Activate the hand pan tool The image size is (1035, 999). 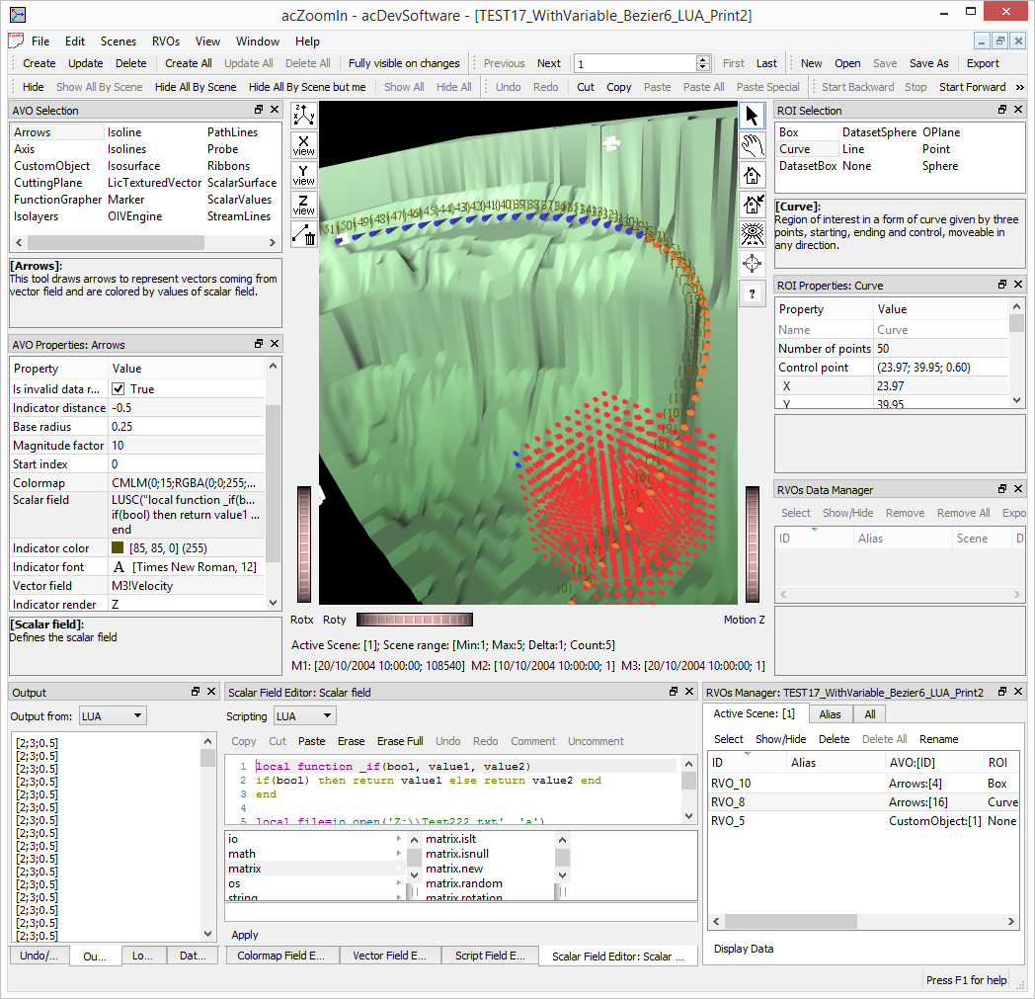(x=752, y=145)
